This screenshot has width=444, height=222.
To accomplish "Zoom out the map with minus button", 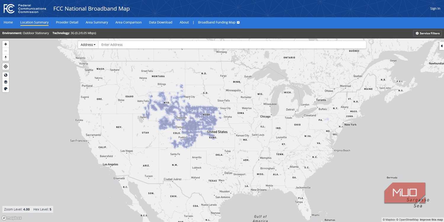I will 6,51.
